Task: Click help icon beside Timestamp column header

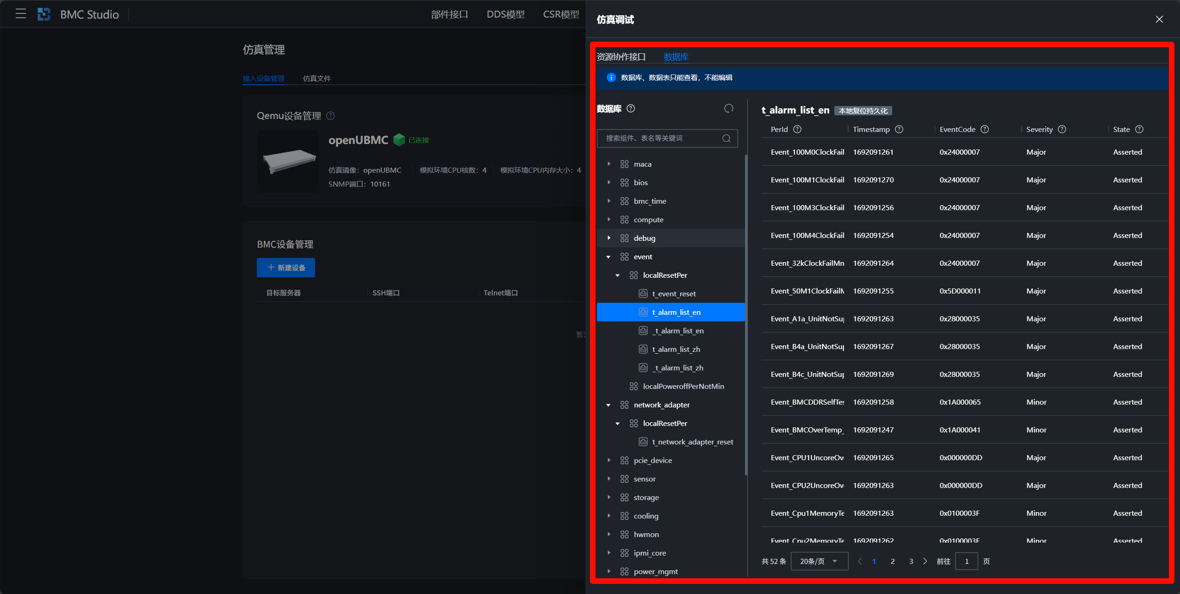Action: pos(899,129)
